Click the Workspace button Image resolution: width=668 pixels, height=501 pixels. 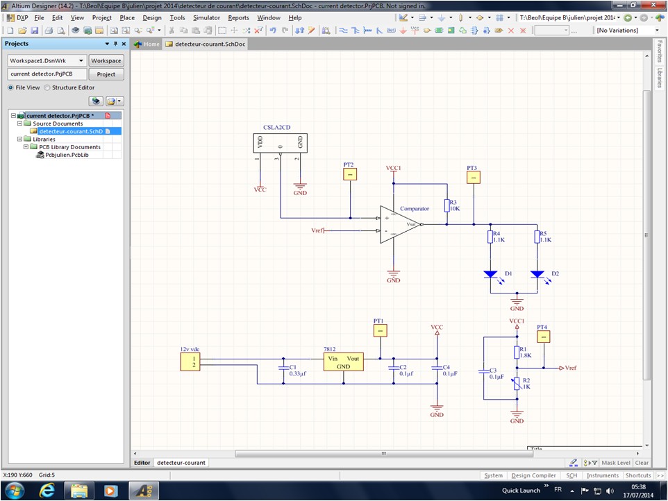click(106, 61)
